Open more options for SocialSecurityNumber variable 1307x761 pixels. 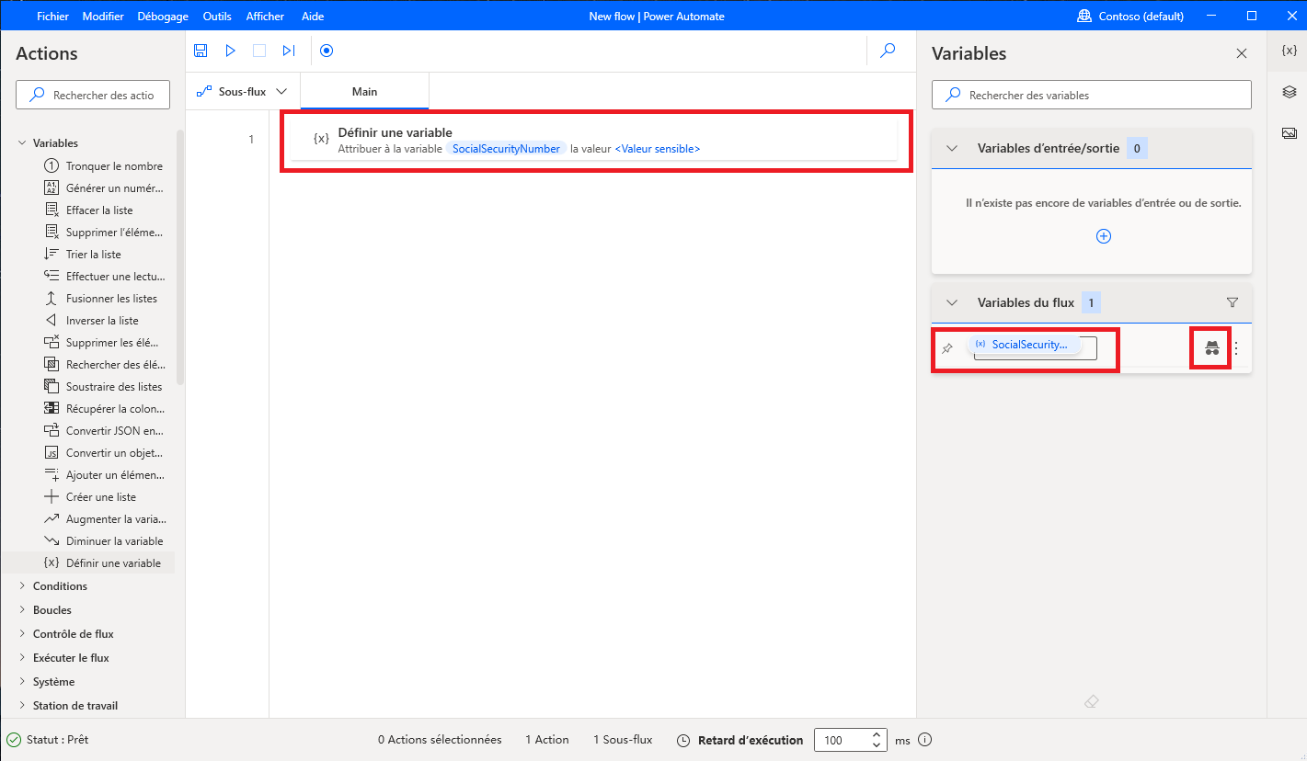(x=1236, y=348)
